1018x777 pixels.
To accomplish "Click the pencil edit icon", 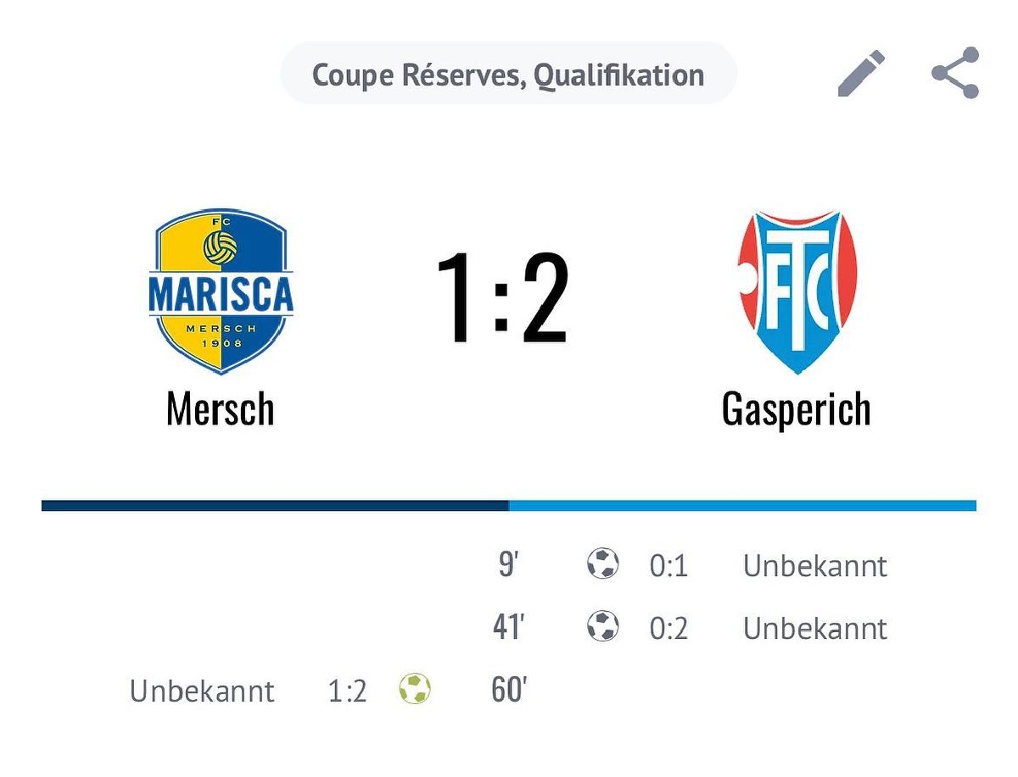I will [861, 74].
